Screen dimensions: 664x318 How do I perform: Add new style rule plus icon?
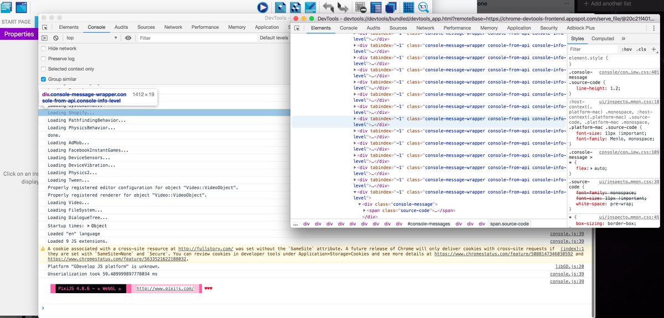pos(653,49)
